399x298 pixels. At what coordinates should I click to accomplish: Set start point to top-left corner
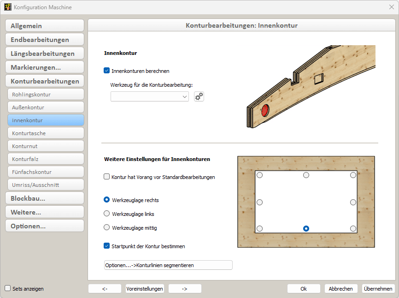coord(259,175)
